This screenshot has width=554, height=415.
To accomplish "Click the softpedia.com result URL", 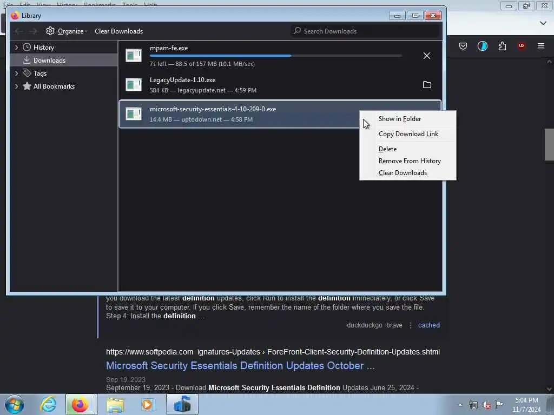I will click(x=273, y=352).
